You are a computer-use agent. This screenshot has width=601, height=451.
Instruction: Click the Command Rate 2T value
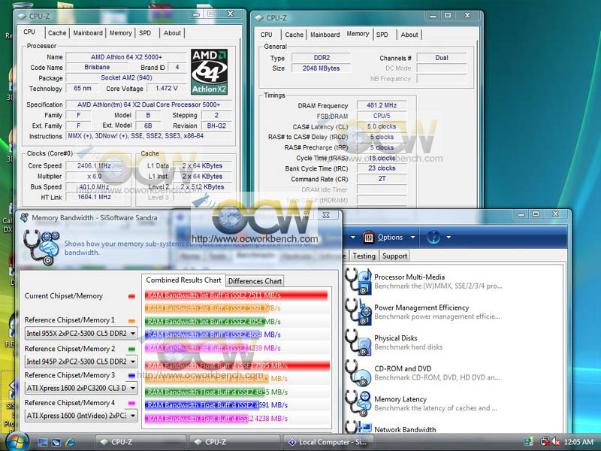tap(382, 179)
